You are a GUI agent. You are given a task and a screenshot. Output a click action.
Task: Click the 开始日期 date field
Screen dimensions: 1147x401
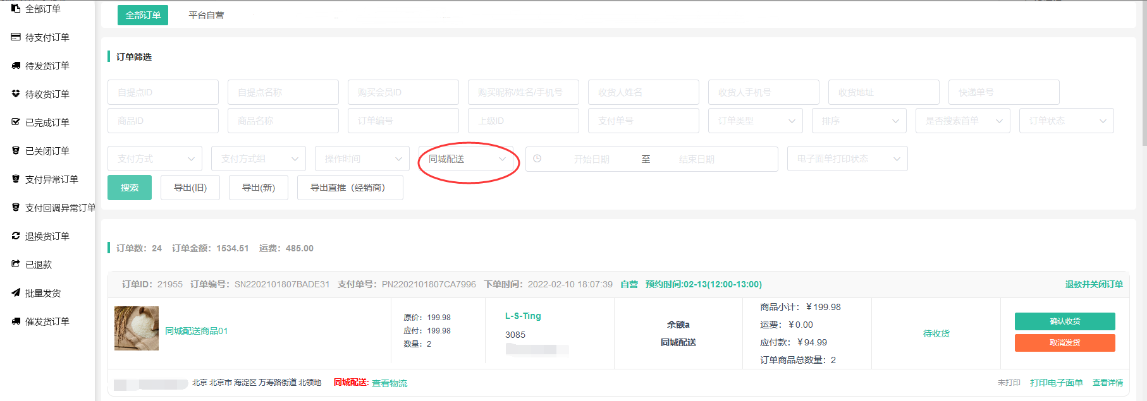tap(591, 159)
